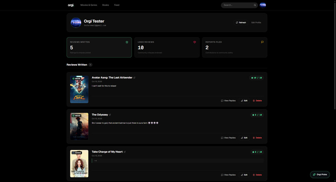Click external link icon beside Avatar Aang title

(x=134, y=78)
